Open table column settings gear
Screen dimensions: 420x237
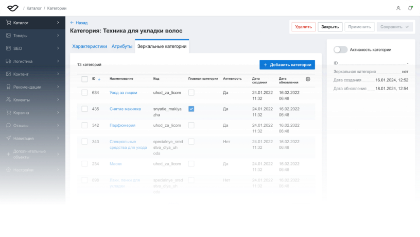point(308,79)
